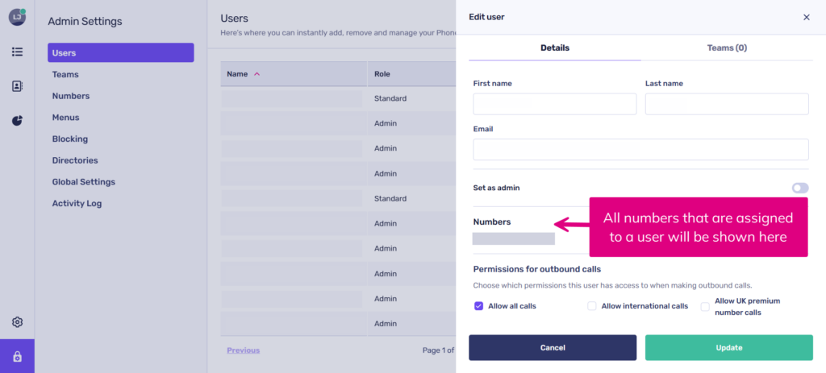Uncheck Allow all calls checkbox
Image resolution: width=826 pixels, height=373 pixels.
pyautogui.click(x=478, y=306)
